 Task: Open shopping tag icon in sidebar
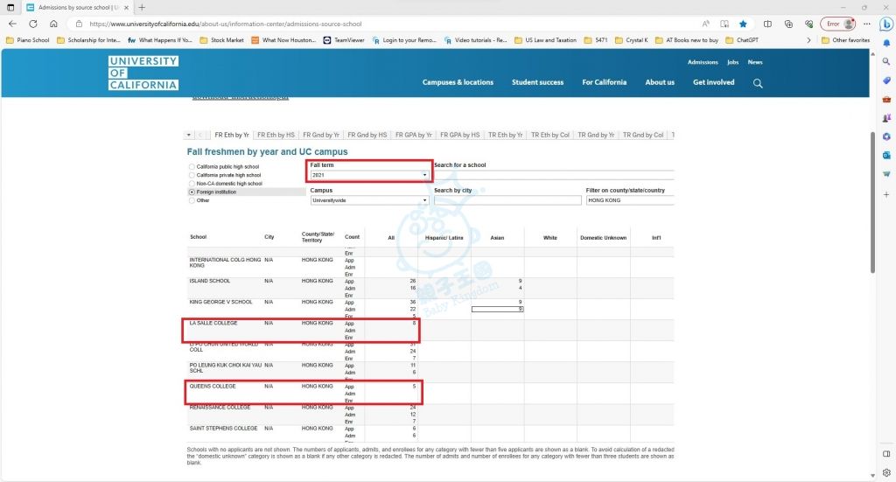tap(886, 80)
